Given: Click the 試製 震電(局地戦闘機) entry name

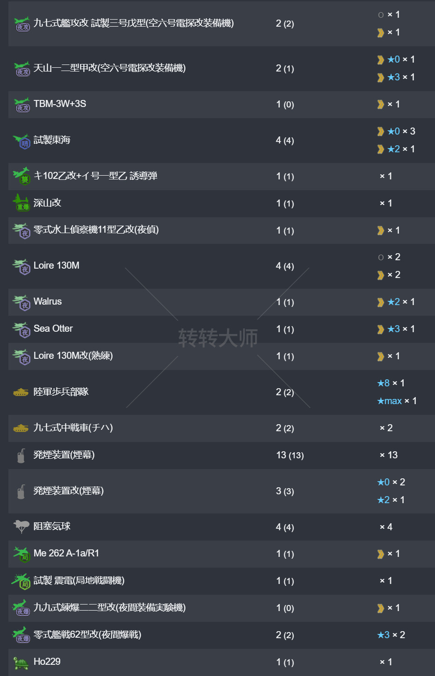Looking at the screenshot, I should [x=79, y=581].
